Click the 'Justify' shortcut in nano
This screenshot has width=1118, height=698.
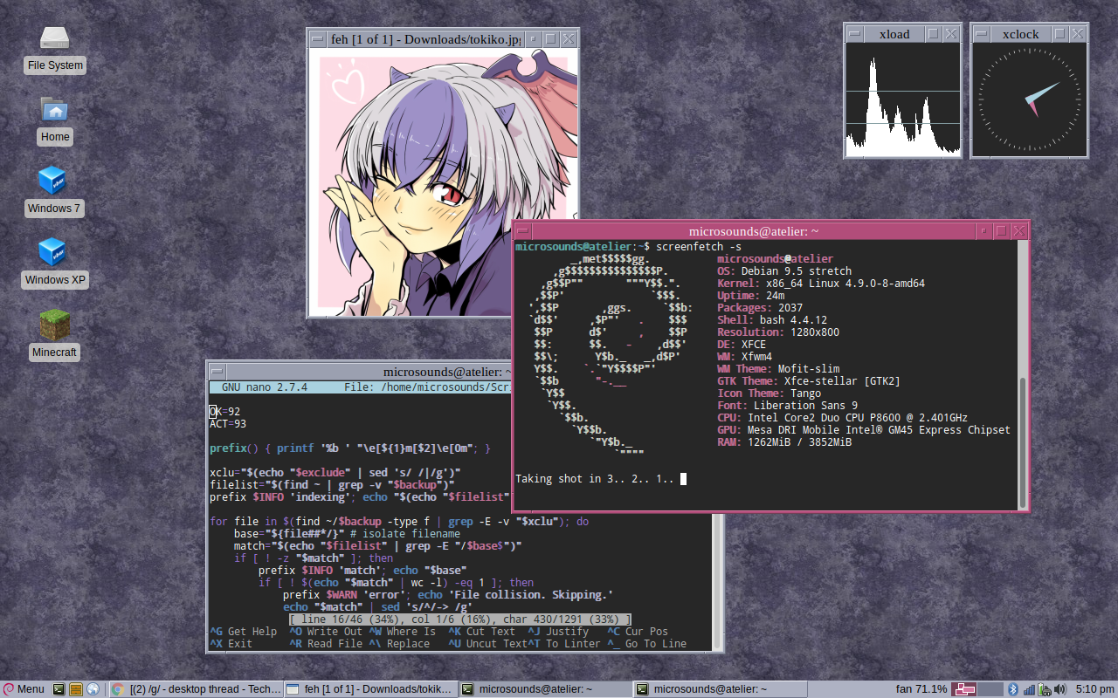558,632
